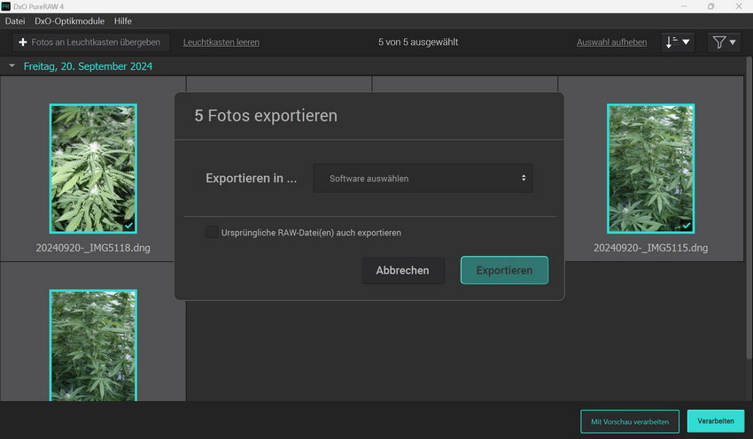Viewport: 753px width, 439px height.
Task: Open the 'Software auswählen' dropdown
Action: 423,178
